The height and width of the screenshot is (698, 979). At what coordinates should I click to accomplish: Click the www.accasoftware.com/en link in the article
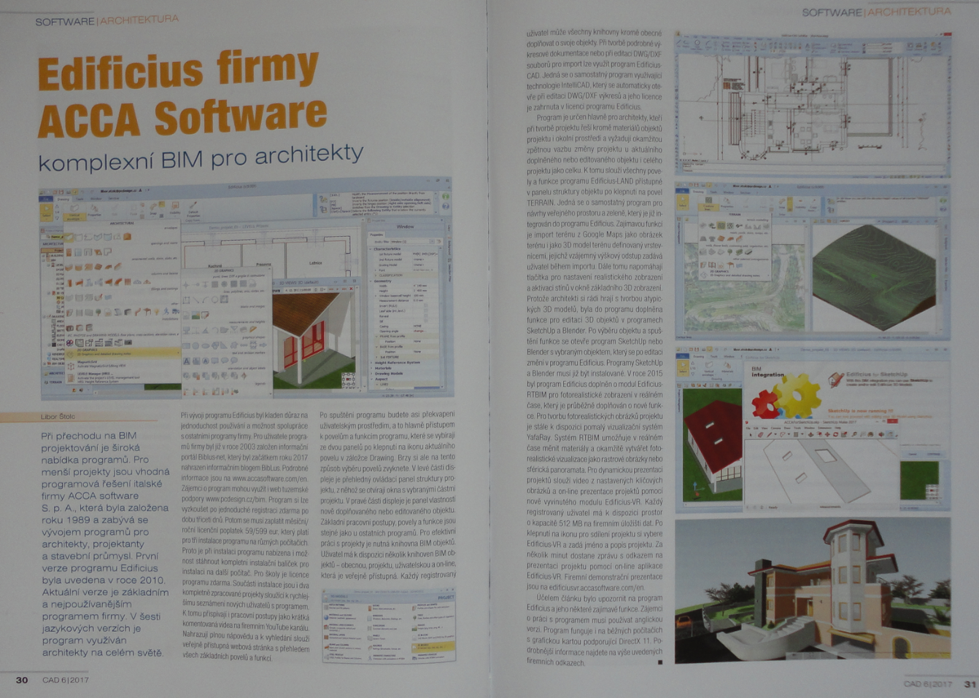270,478
